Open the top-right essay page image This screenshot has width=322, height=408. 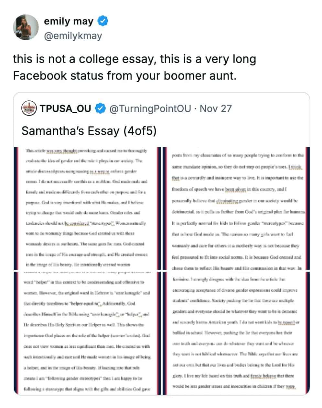coord(237,208)
